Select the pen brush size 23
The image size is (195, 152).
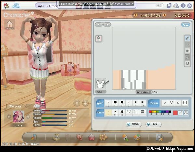(122, 112)
